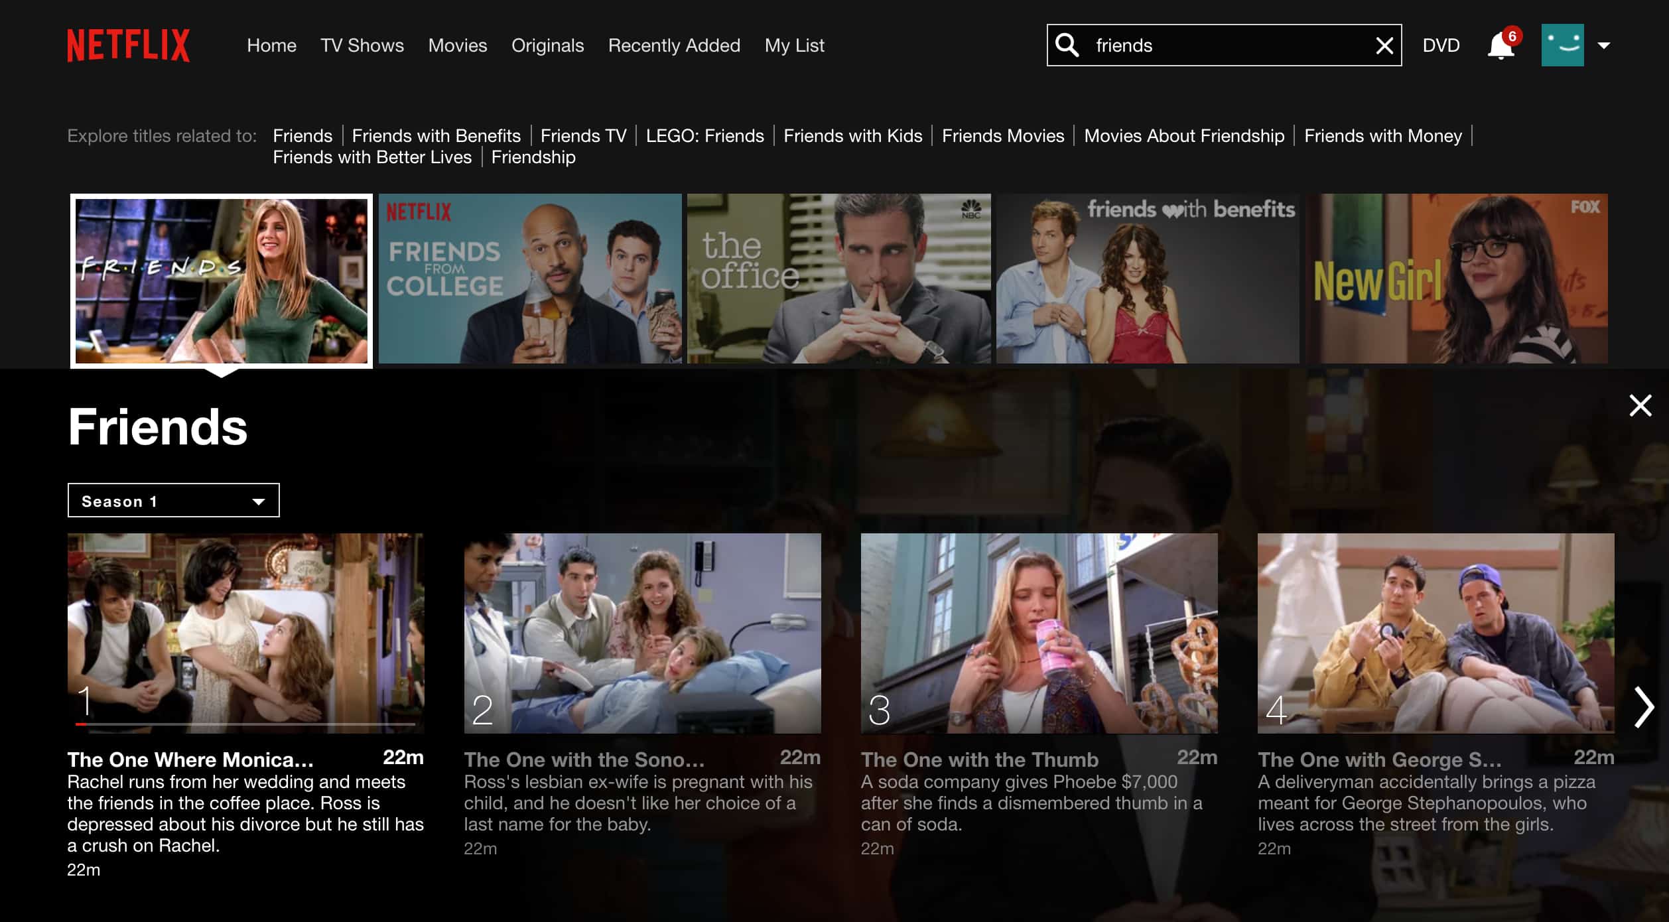Screen dimensions: 1669x922
Task: Click the Netflix logo
Action: coord(128,45)
